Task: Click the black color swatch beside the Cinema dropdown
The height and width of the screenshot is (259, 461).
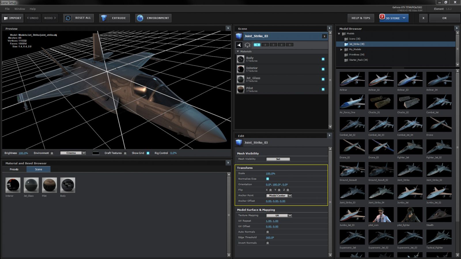Action: tap(96, 153)
